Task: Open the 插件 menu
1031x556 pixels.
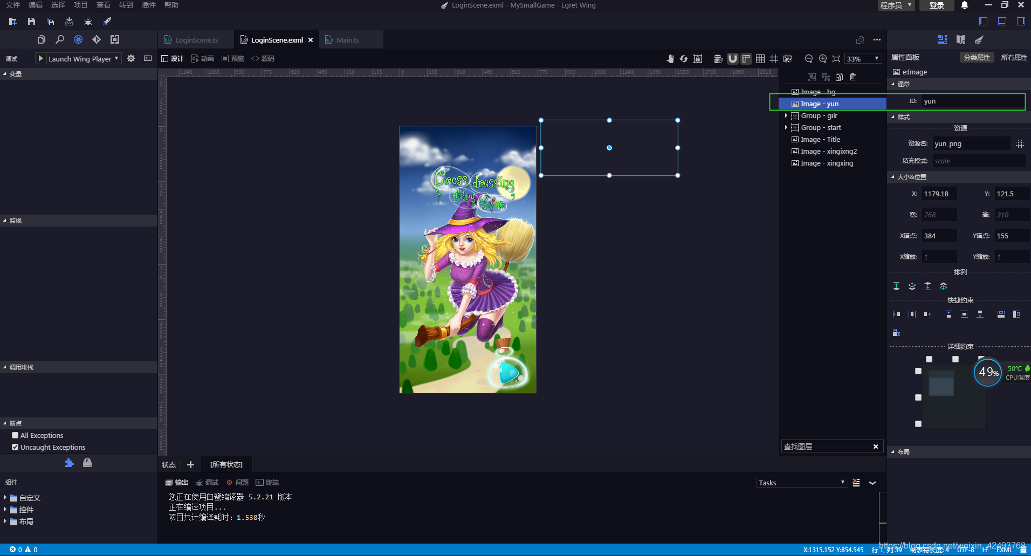Action: [149, 5]
